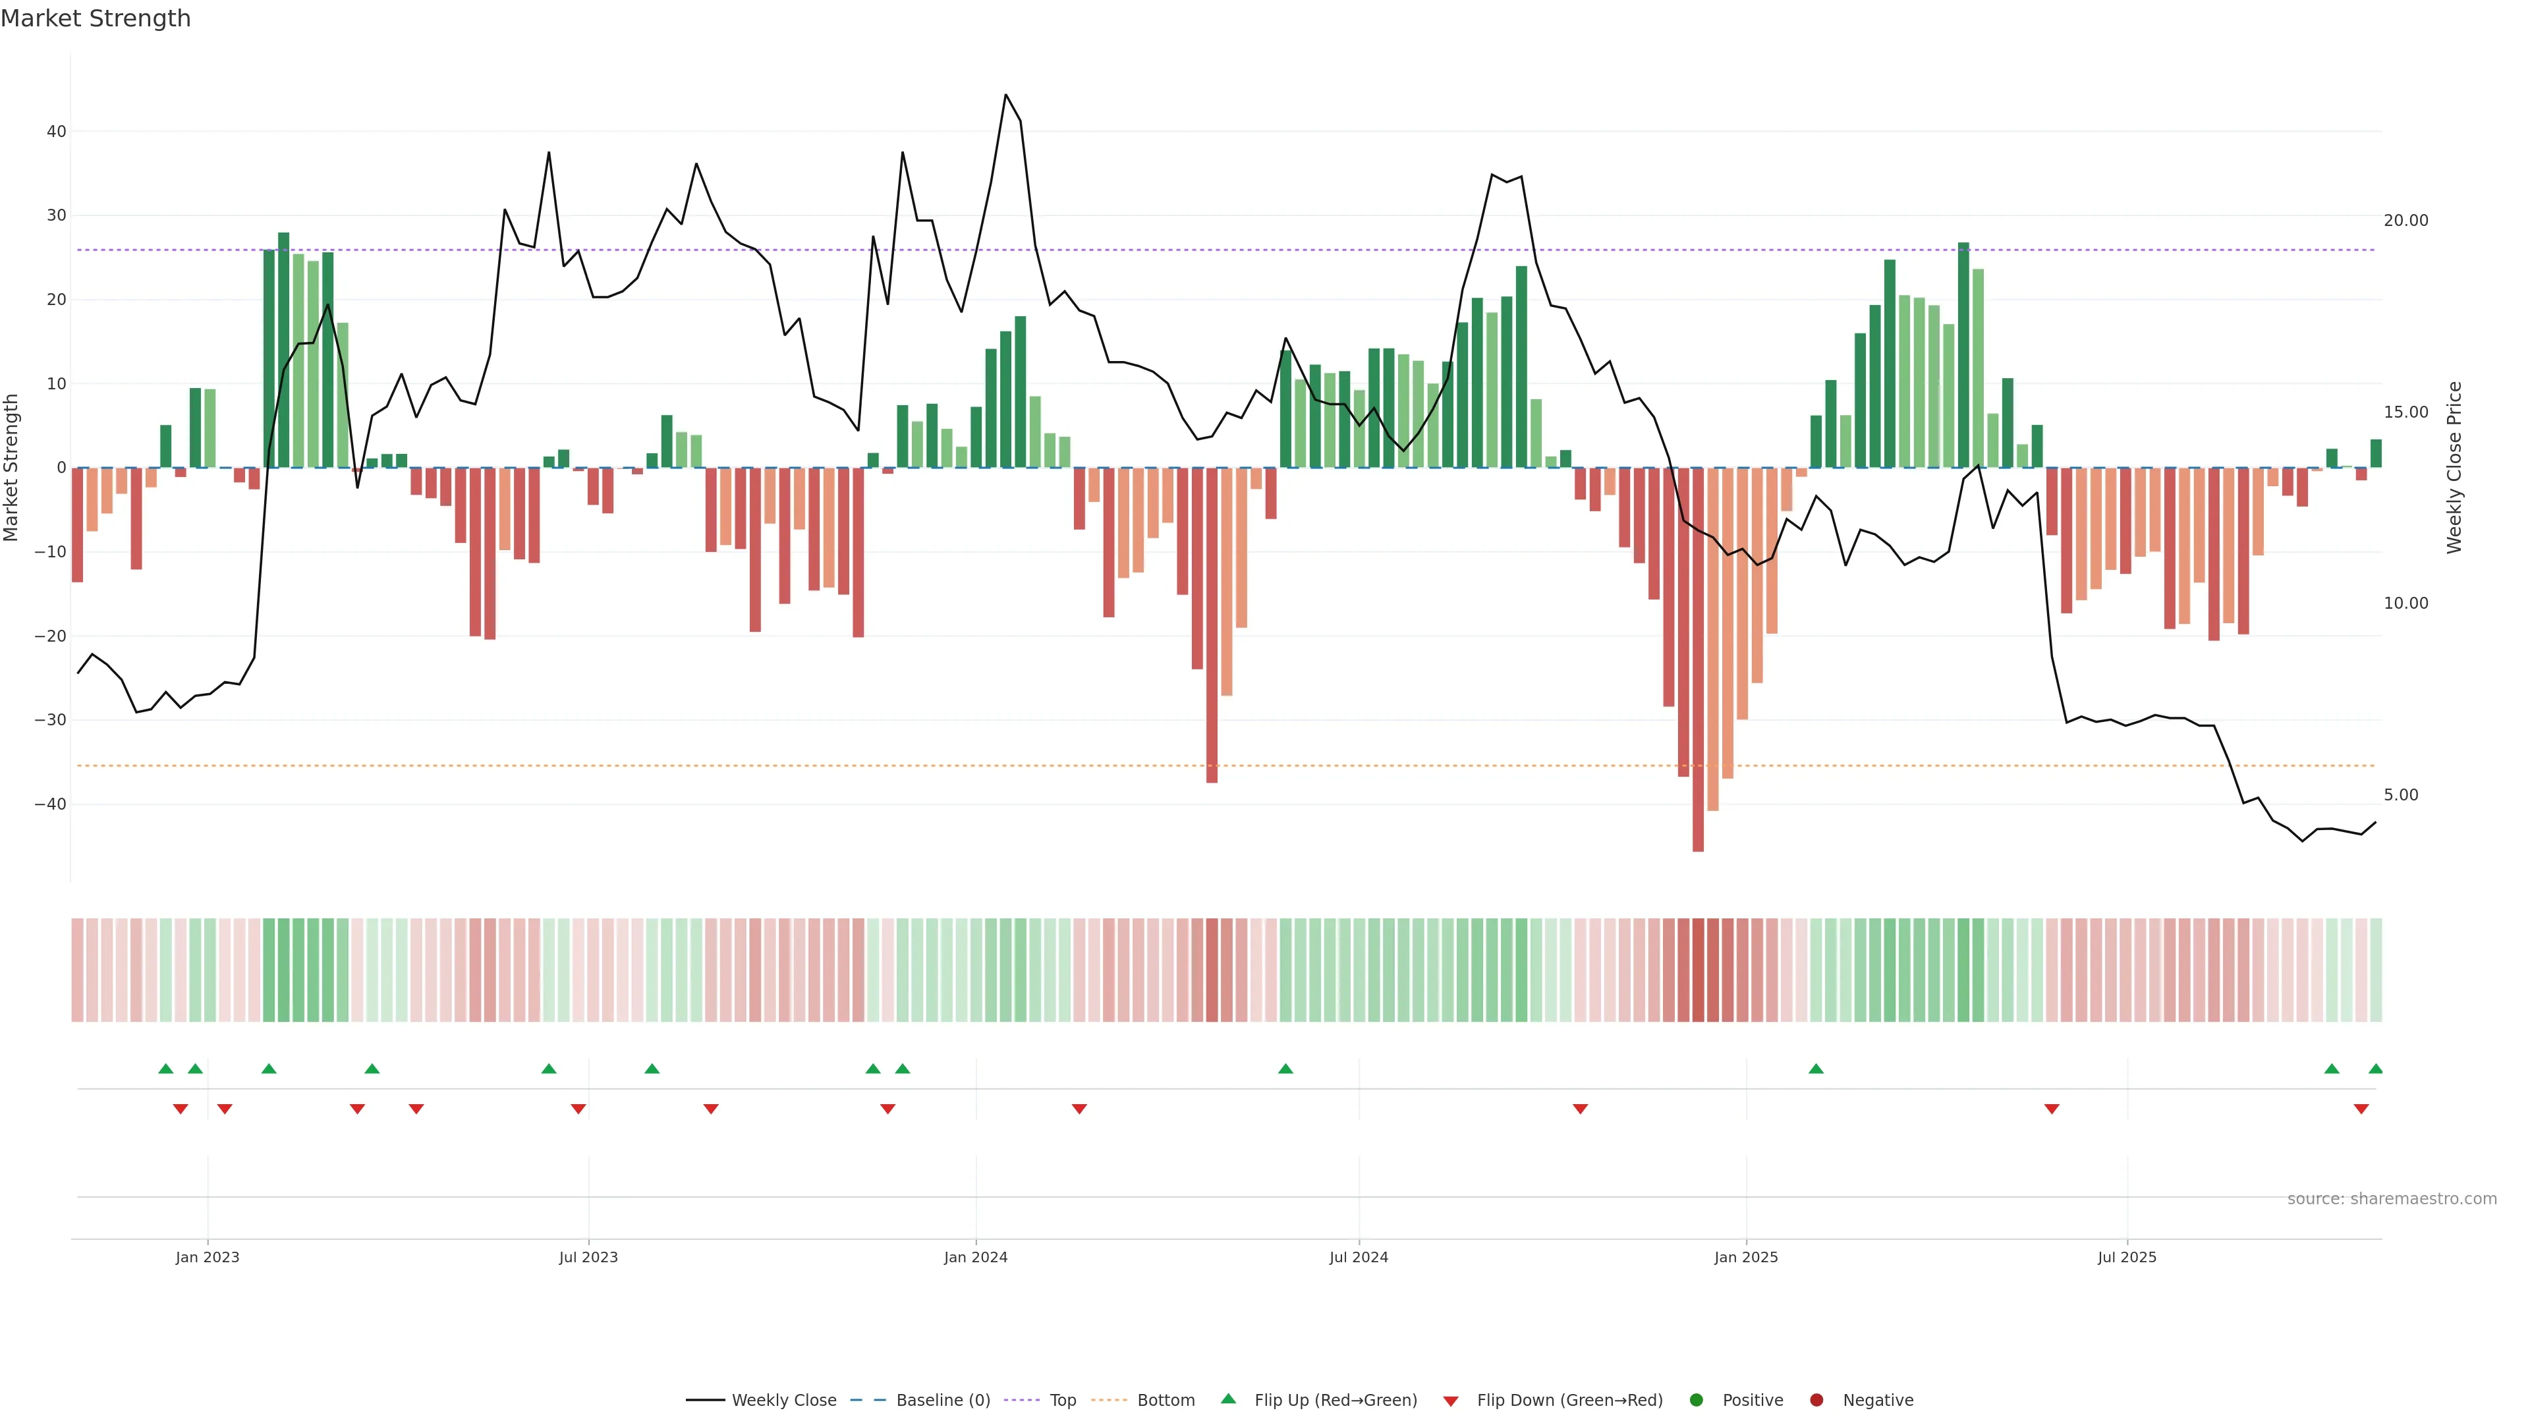Click the leftmost red flip-down triangle marker
This screenshot has width=2530, height=1423.
click(181, 1109)
